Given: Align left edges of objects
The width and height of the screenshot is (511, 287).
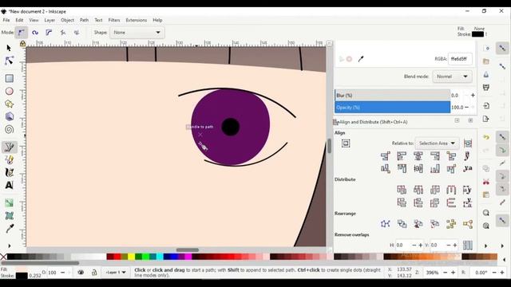Looking at the screenshot, I should (402, 156).
